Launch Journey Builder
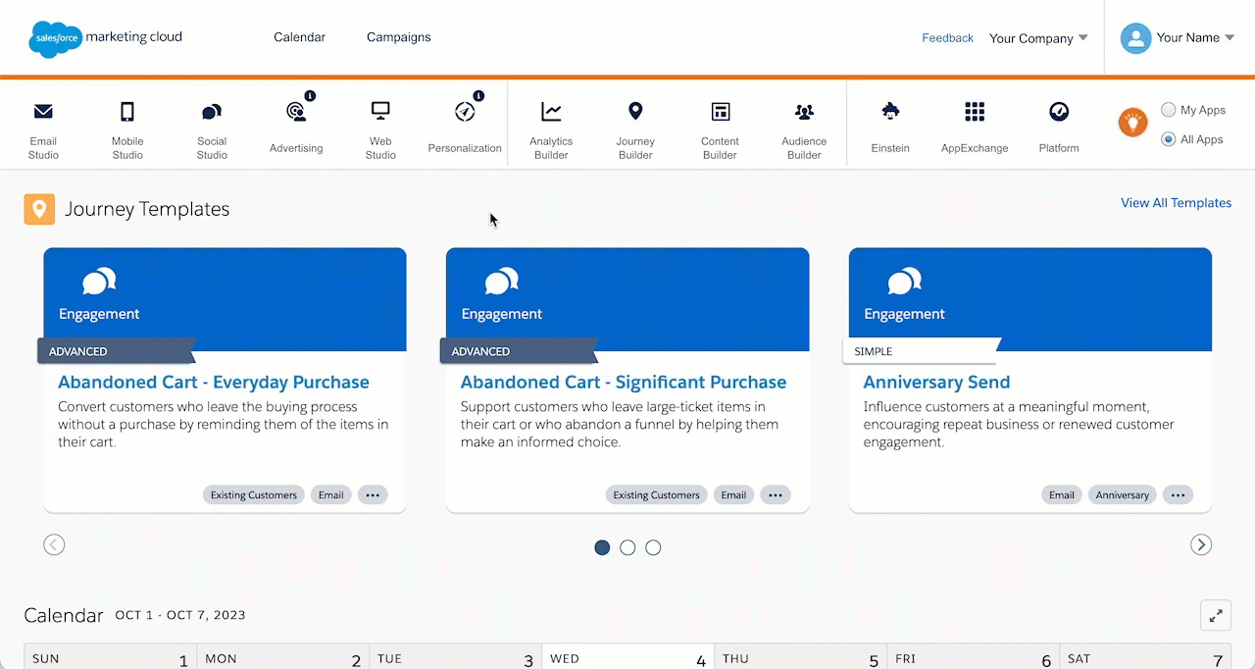Viewport: 1255px width, 669px height. (634, 123)
